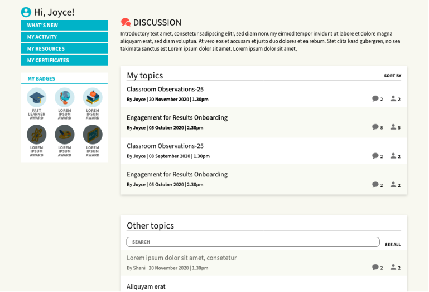This screenshot has height=292, width=429.
Task: Open 'Lorem ipsum dolor sit amet, consetetur' topic
Action: pos(182,258)
